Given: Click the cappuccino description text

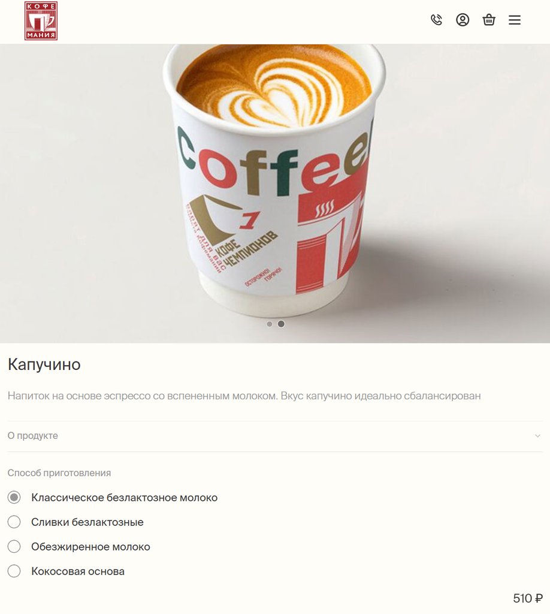Looking at the screenshot, I should tap(244, 396).
